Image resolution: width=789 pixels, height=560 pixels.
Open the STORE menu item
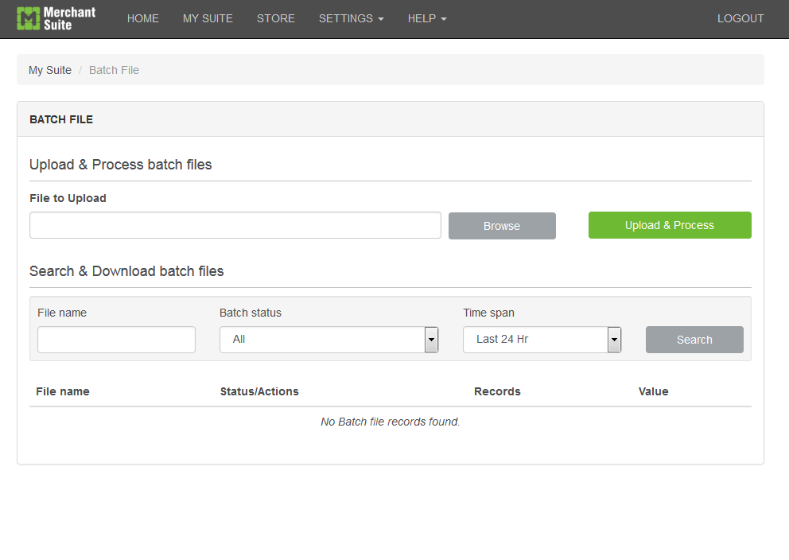[x=276, y=18]
